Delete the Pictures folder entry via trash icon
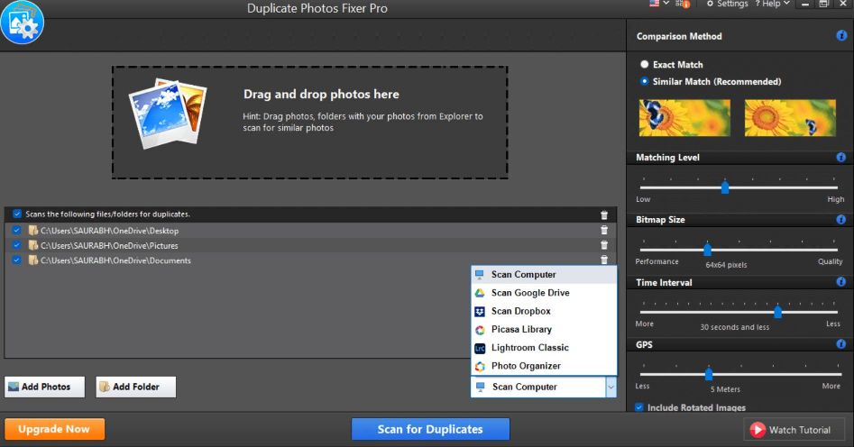 click(603, 245)
